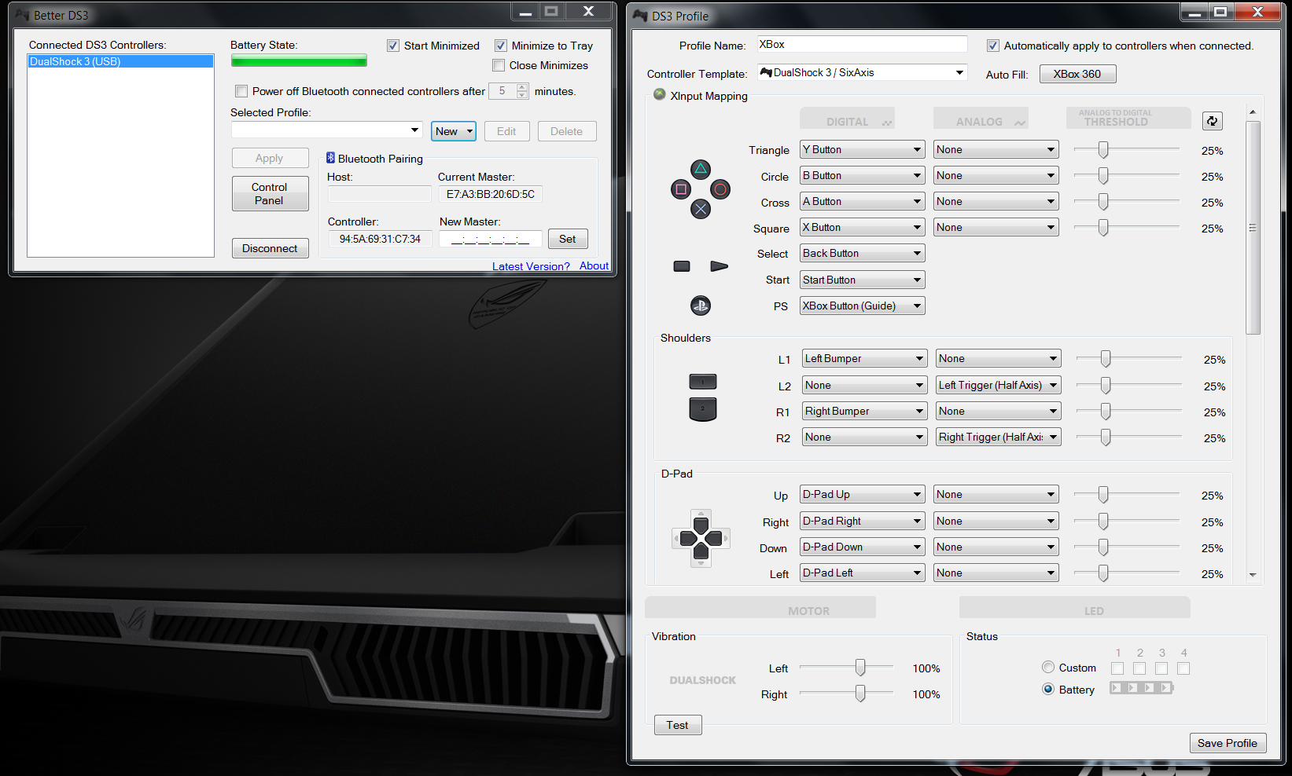
Task: Click the ANALOG TO DIGITAL THRESHOLD header
Action: [x=1128, y=118]
